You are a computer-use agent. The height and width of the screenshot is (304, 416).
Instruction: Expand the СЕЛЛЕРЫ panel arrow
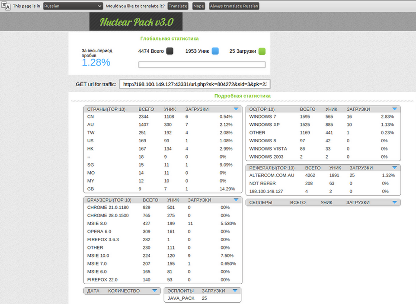point(394,202)
